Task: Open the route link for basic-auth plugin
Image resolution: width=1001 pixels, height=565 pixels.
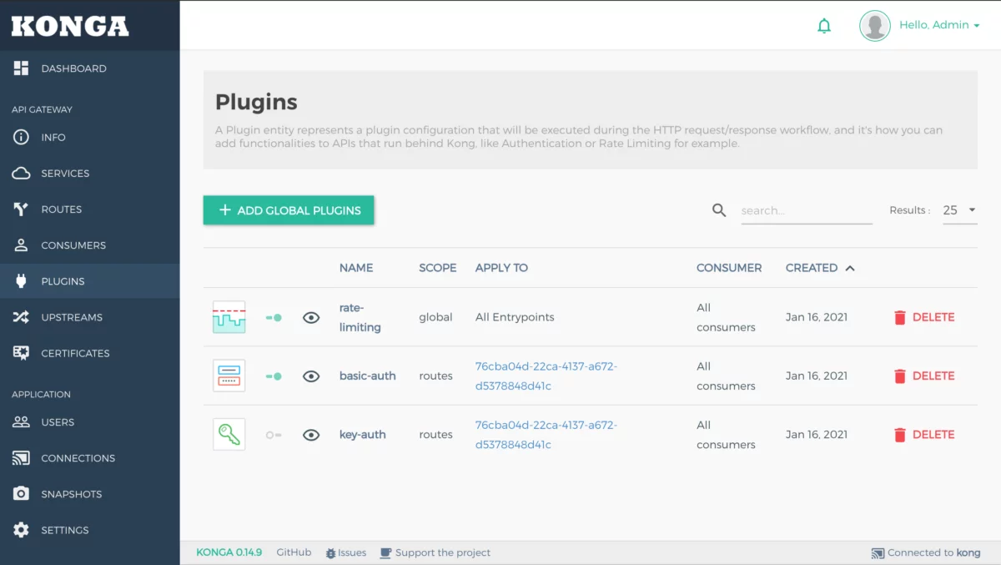Action: [546, 376]
